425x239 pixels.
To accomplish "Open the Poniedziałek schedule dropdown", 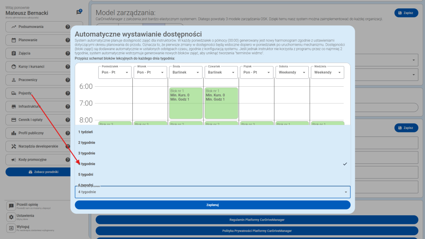I will [x=115, y=72].
